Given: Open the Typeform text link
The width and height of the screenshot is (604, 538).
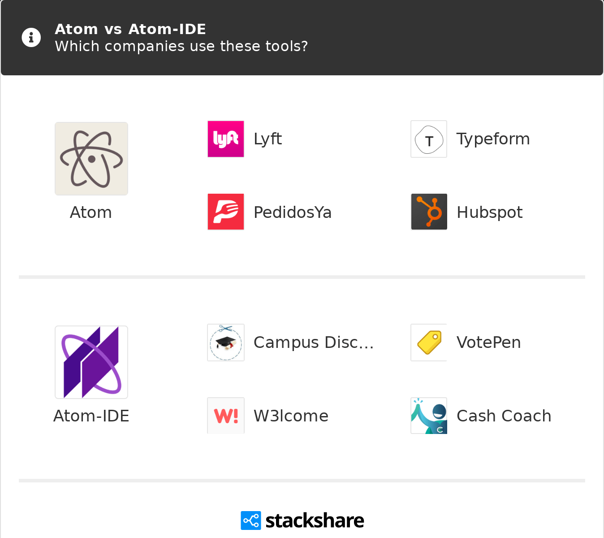Looking at the screenshot, I should click(493, 139).
